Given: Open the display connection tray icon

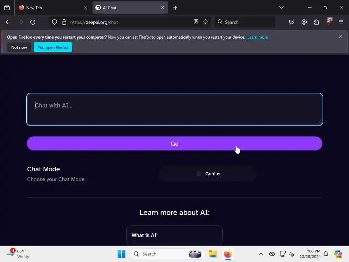Looking at the screenshot, I should coord(283,254).
